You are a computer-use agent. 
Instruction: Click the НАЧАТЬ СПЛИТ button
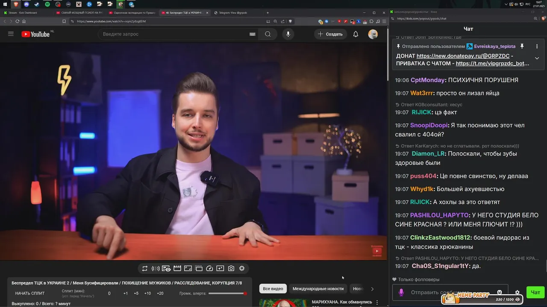coord(30,293)
